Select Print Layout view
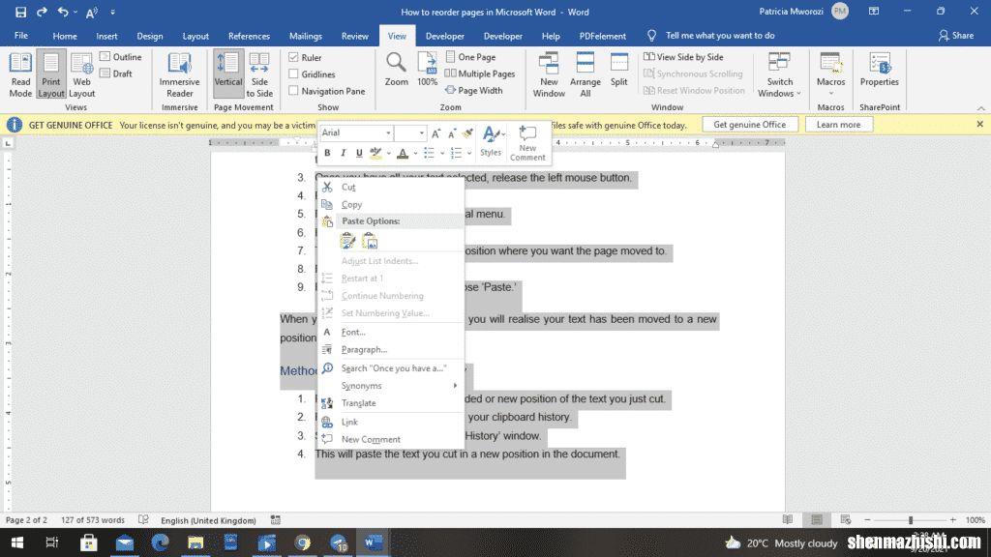 point(50,75)
